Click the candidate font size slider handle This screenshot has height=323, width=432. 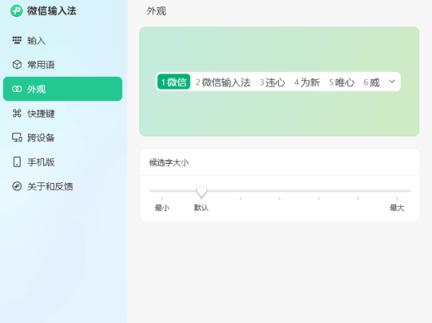pos(201,192)
